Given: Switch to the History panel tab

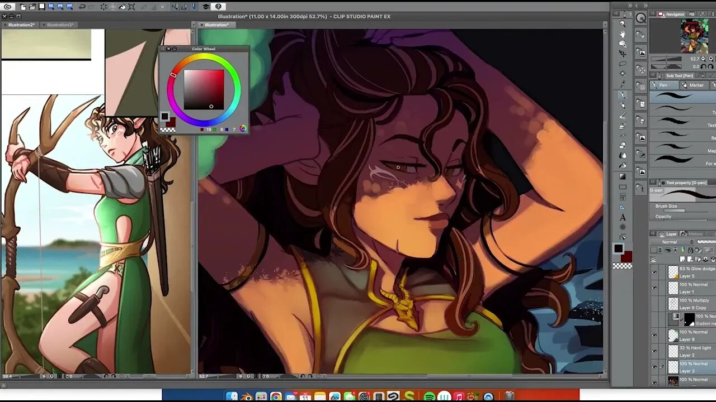Looking at the screenshot, I should pos(692,233).
